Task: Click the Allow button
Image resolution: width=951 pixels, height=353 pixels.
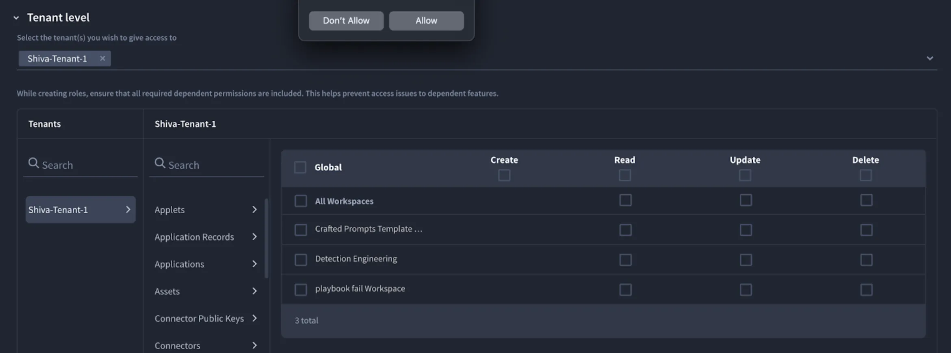Action: (x=426, y=21)
